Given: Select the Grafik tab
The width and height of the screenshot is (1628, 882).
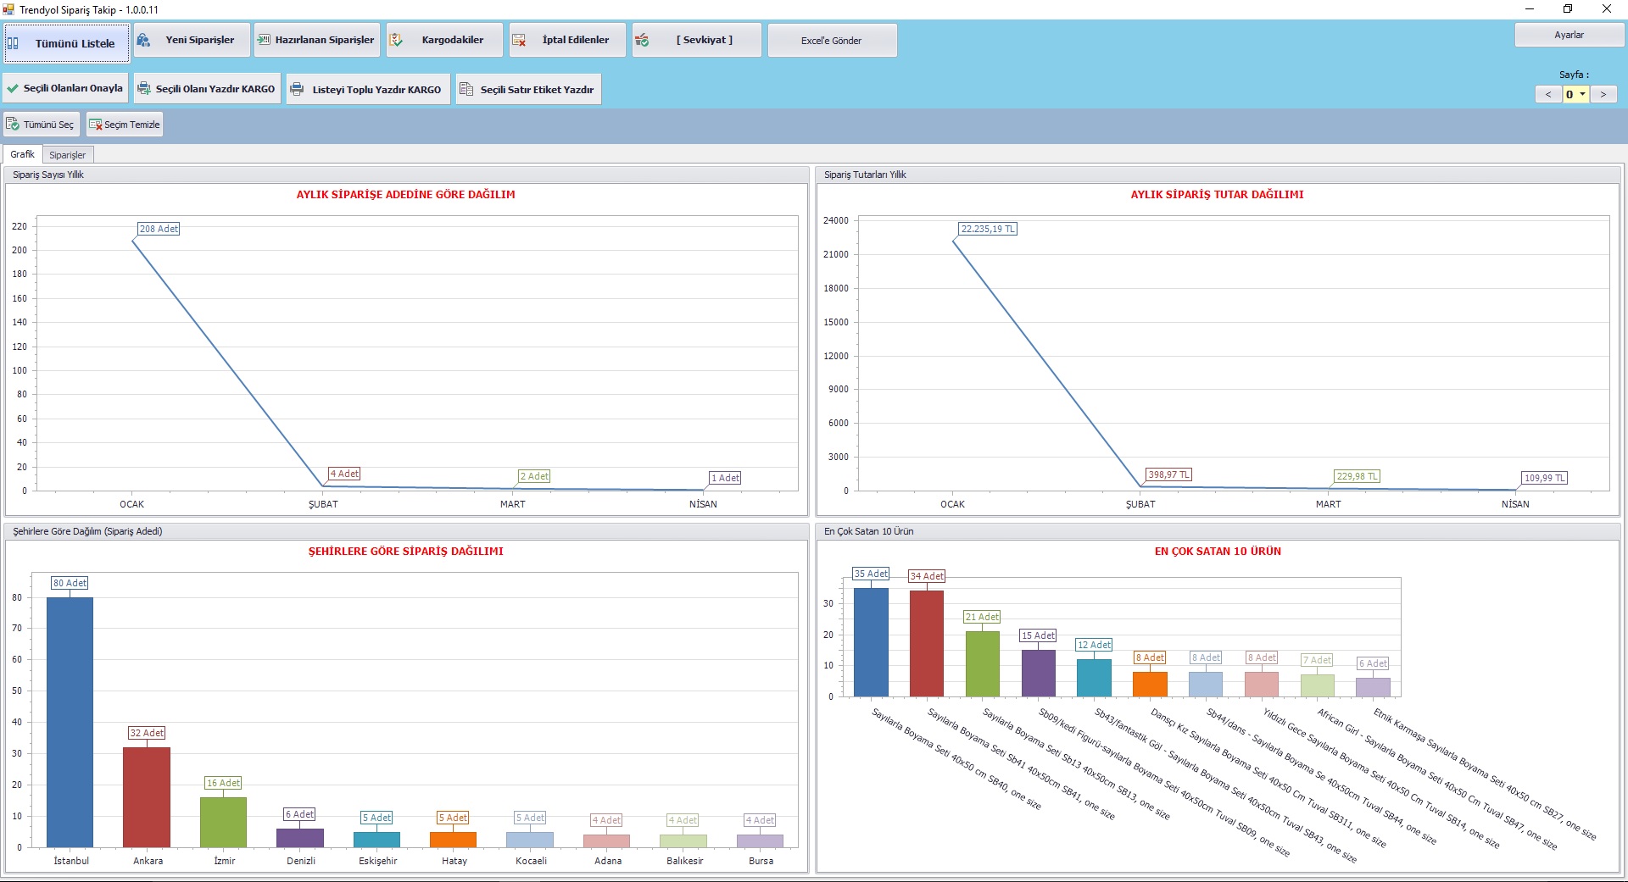Looking at the screenshot, I should click(x=22, y=154).
